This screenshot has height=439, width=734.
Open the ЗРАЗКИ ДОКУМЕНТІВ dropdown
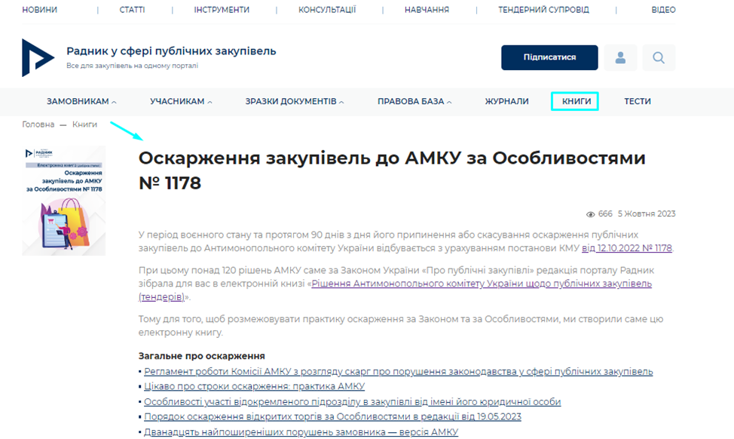point(294,101)
